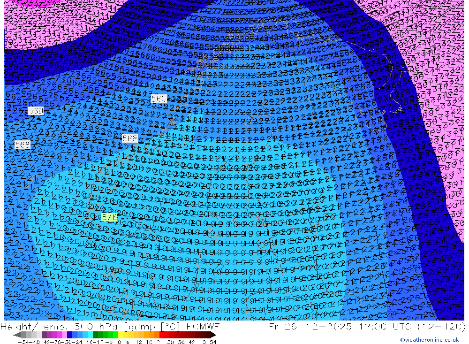The width and height of the screenshot is (469, 344).
Task: Pick the cyan swatch left of the green legend section
Action: tap(90, 335)
